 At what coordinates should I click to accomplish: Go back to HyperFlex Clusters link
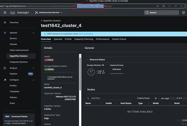pos(51,21)
